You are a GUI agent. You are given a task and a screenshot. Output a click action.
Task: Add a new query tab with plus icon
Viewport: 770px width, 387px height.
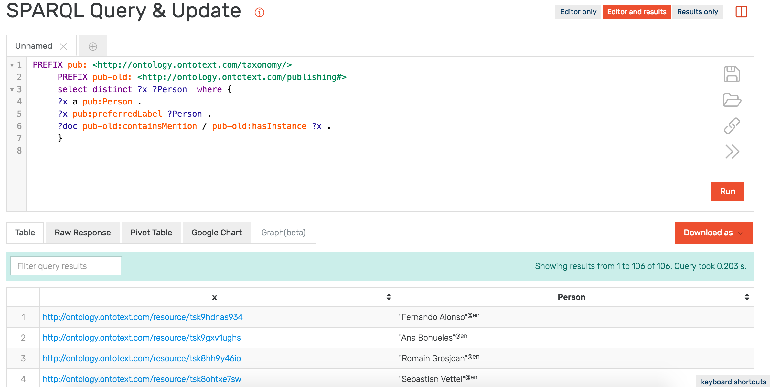click(93, 46)
